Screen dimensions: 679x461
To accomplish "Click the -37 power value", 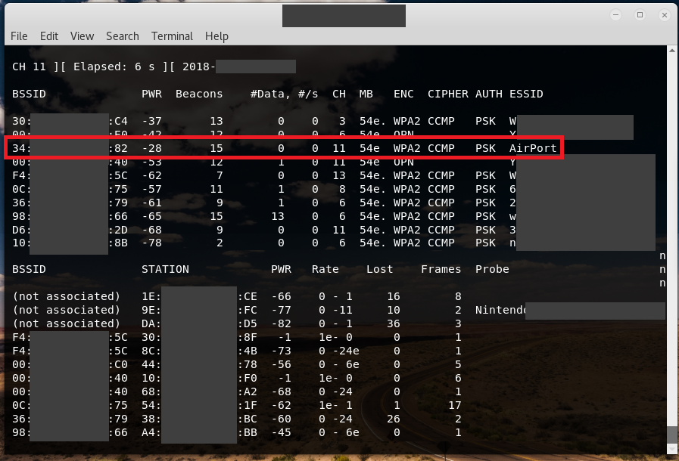I will tap(151, 121).
